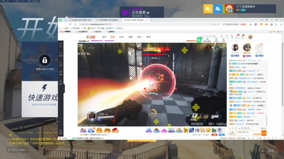Click the first ranked viewer avatar

(235, 48)
